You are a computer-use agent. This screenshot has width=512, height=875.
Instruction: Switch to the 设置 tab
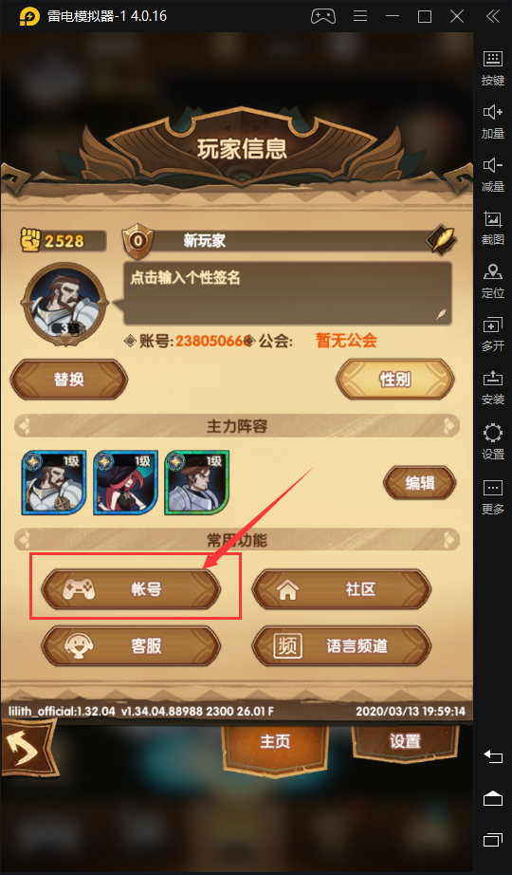point(405,741)
